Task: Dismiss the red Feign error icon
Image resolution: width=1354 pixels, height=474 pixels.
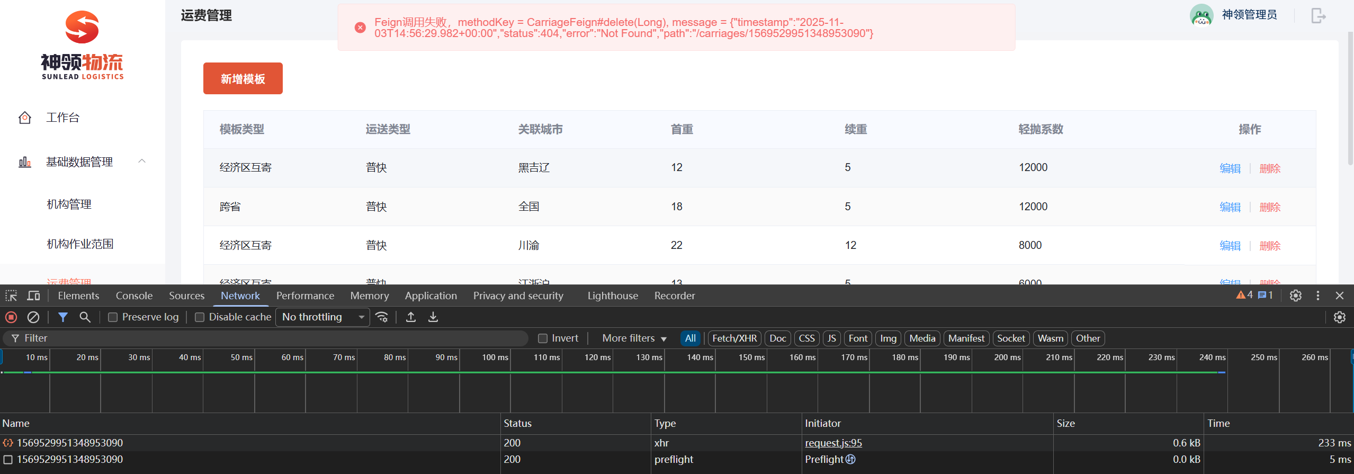Action: pos(360,28)
